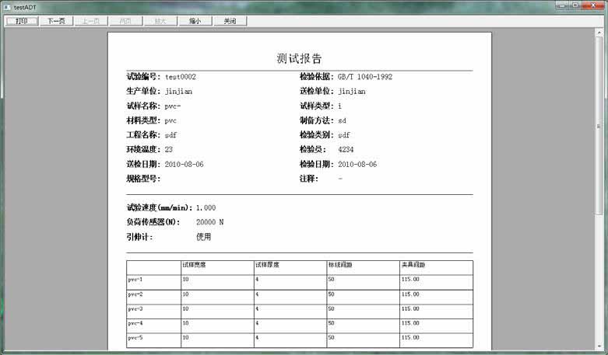This screenshot has height=355, width=608.
Task: Click the test0002 试验编号 value
Action: tap(181, 77)
